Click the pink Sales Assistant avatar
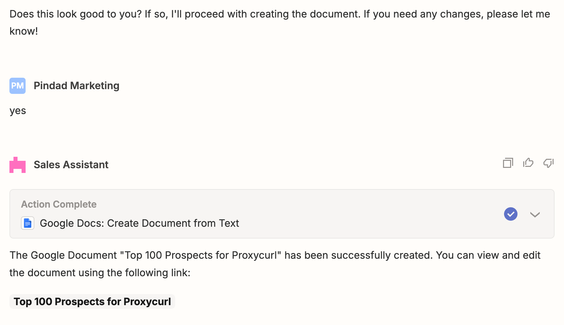 tap(18, 165)
